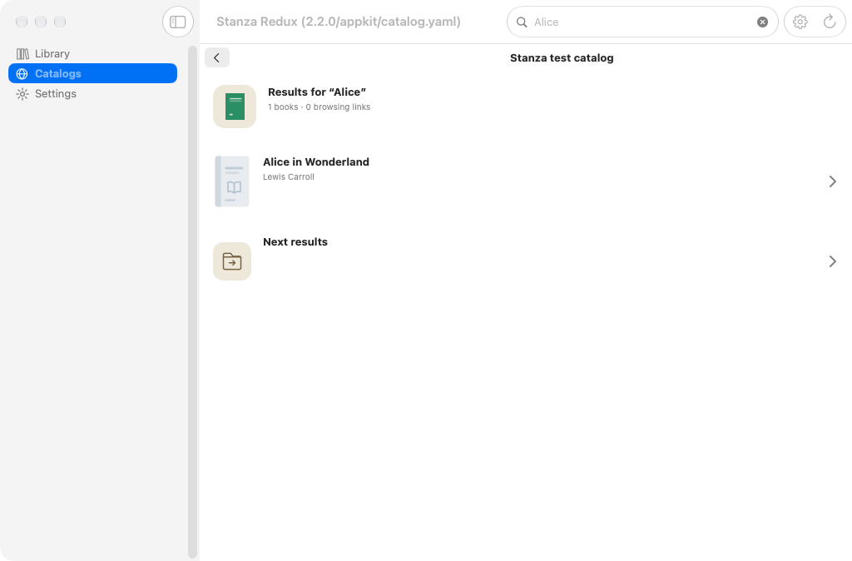Click inside the Alice search field
Viewport: 852px width, 561px height.
click(642, 22)
